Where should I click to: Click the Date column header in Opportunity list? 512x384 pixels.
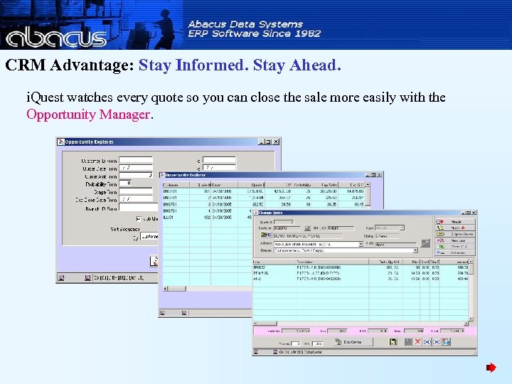pos(224,185)
